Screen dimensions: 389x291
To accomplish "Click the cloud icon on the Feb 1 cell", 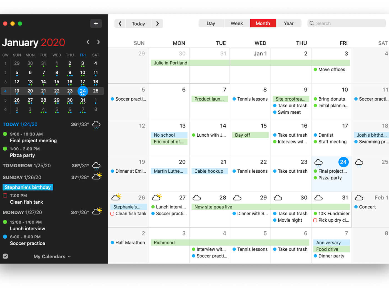I will [x=359, y=198].
